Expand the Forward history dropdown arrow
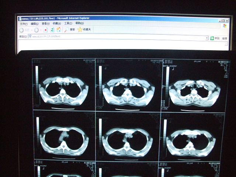The image size is (236, 177). tap(41, 30)
